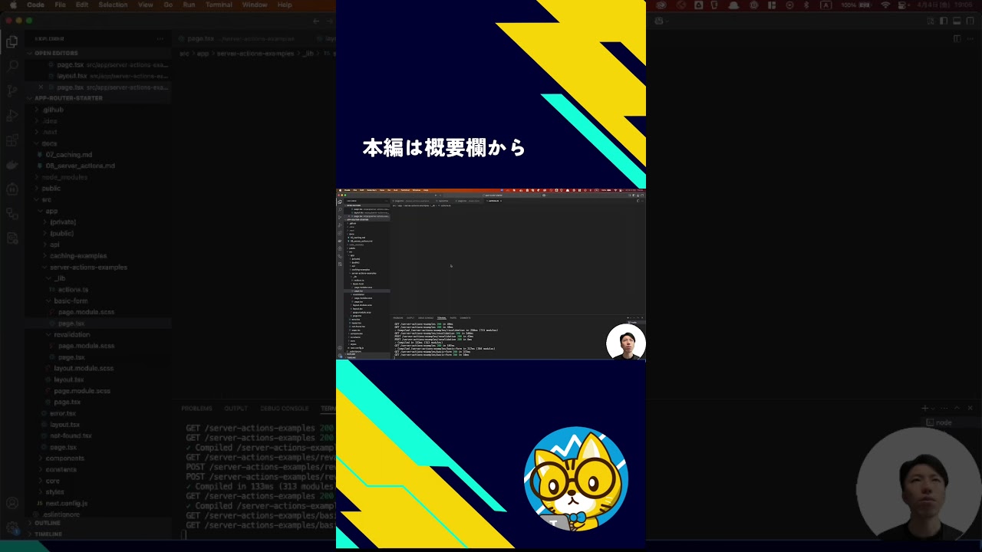Viewport: 982px width, 552px height.
Task: Select layout.tsx in Open Editors list
Action: pos(98,76)
